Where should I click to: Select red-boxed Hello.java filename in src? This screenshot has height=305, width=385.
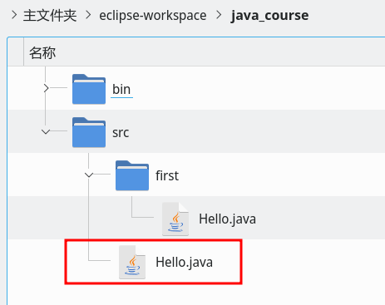pyautogui.click(x=185, y=263)
